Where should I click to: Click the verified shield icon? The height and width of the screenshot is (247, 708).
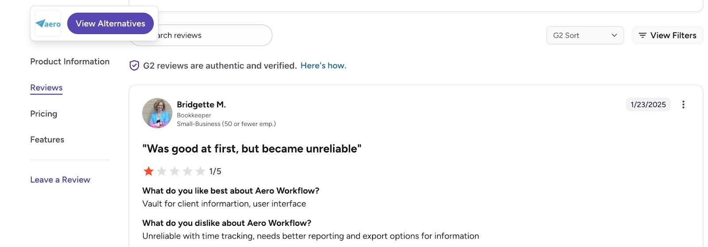coord(134,65)
